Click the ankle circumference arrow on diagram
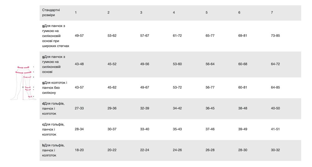Viewport: 312px width, 167px height. (30, 97)
